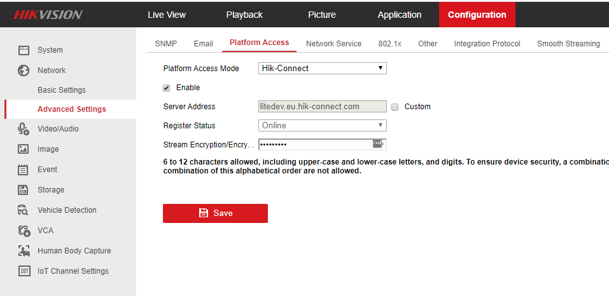Image resolution: width=609 pixels, height=296 pixels.
Task: Go to Event settings
Action: click(x=47, y=170)
